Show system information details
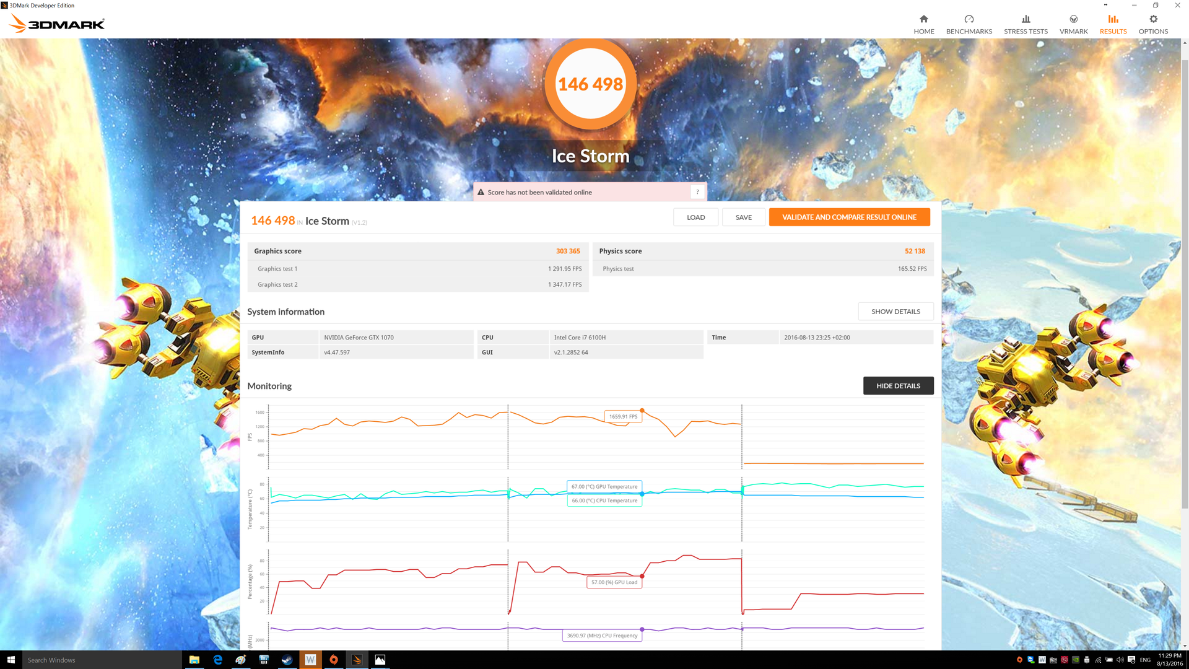Image resolution: width=1189 pixels, height=669 pixels. [895, 312]
